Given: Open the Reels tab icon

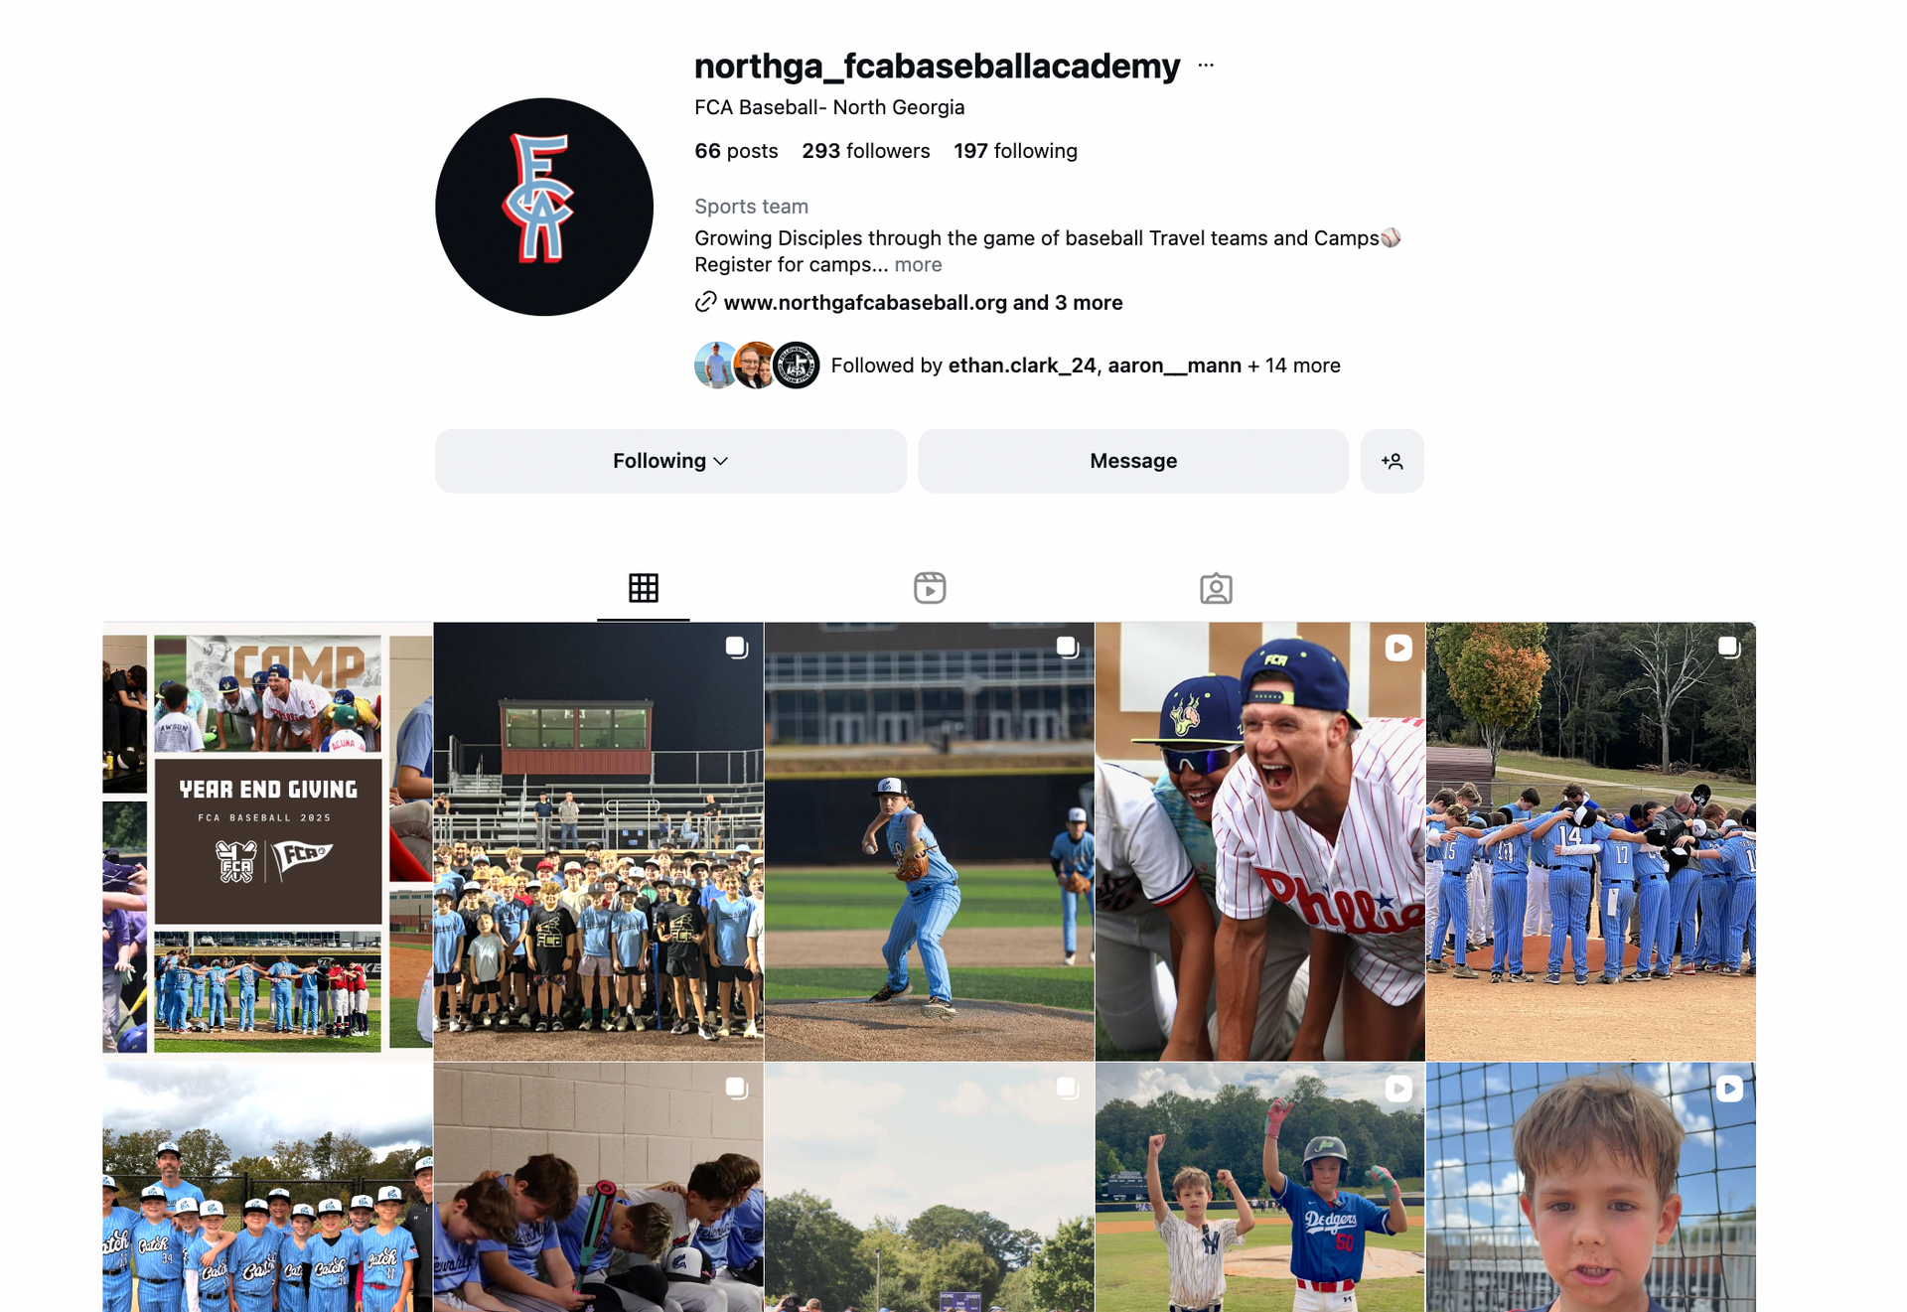Looking at the screenshot, I should tap(930, 588).
